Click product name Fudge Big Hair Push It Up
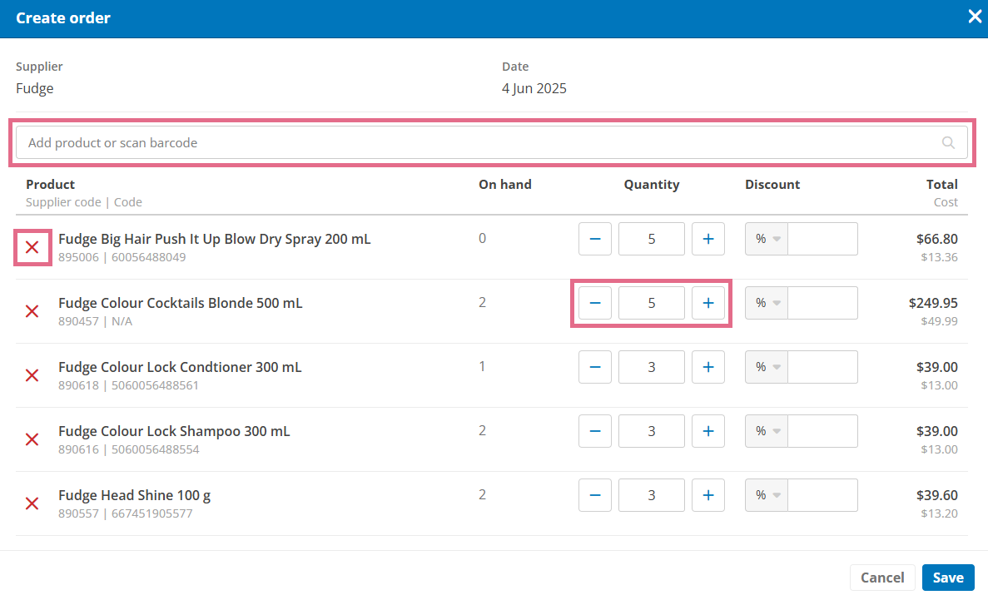This screenshot has width=988, height=600. point(214,239)
